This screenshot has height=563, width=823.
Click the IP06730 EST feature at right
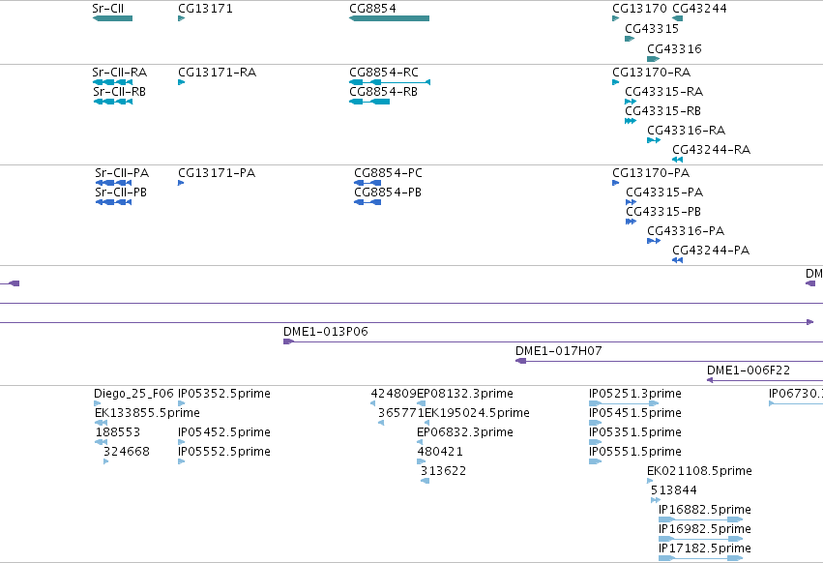(x=796, y=403)
